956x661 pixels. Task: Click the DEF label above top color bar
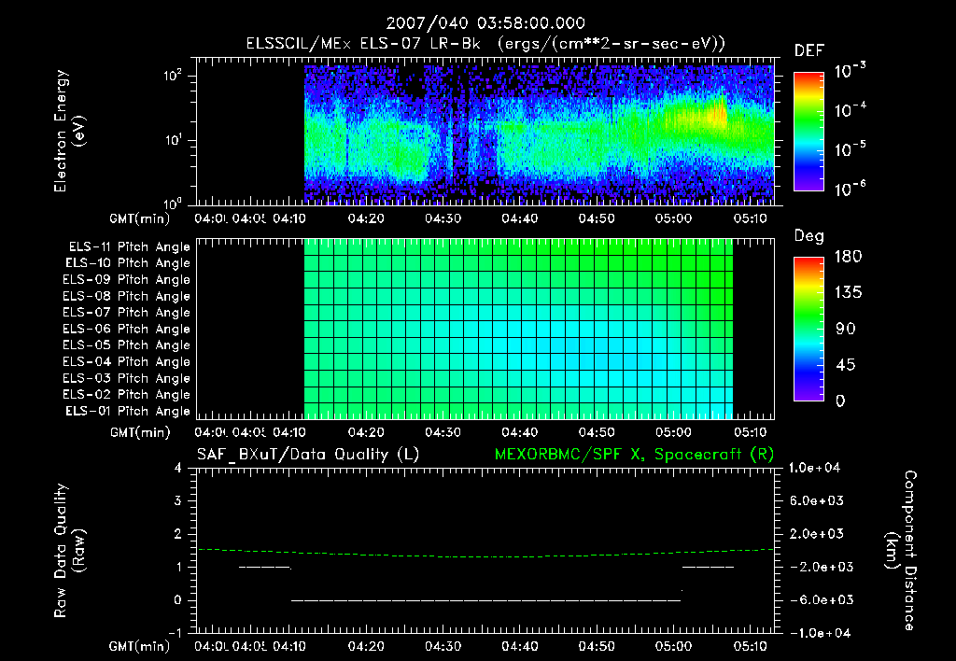[809, 50]
